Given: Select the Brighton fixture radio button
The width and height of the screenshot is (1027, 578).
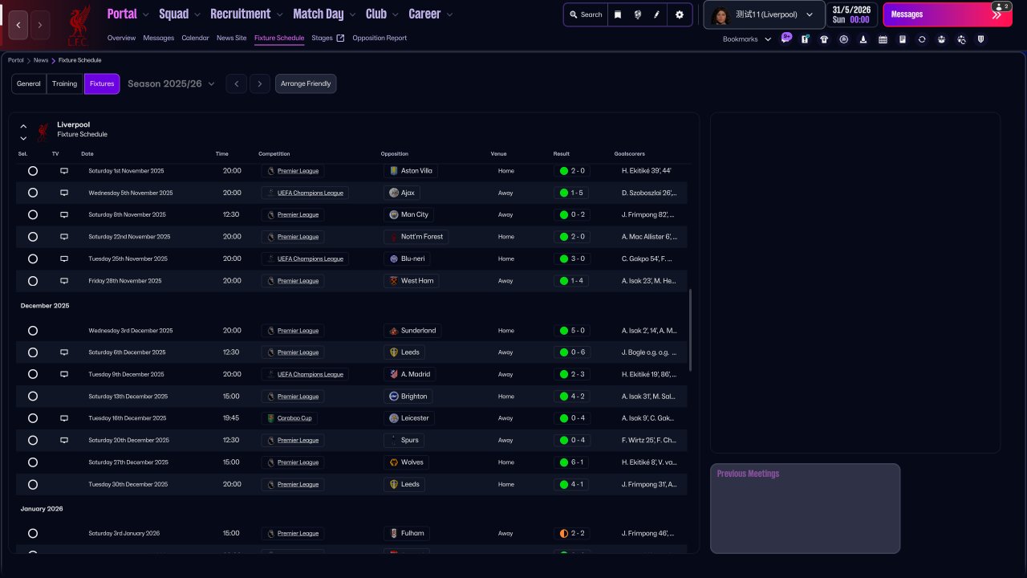Looking at the screenshot, I should [x=33, y=397].
